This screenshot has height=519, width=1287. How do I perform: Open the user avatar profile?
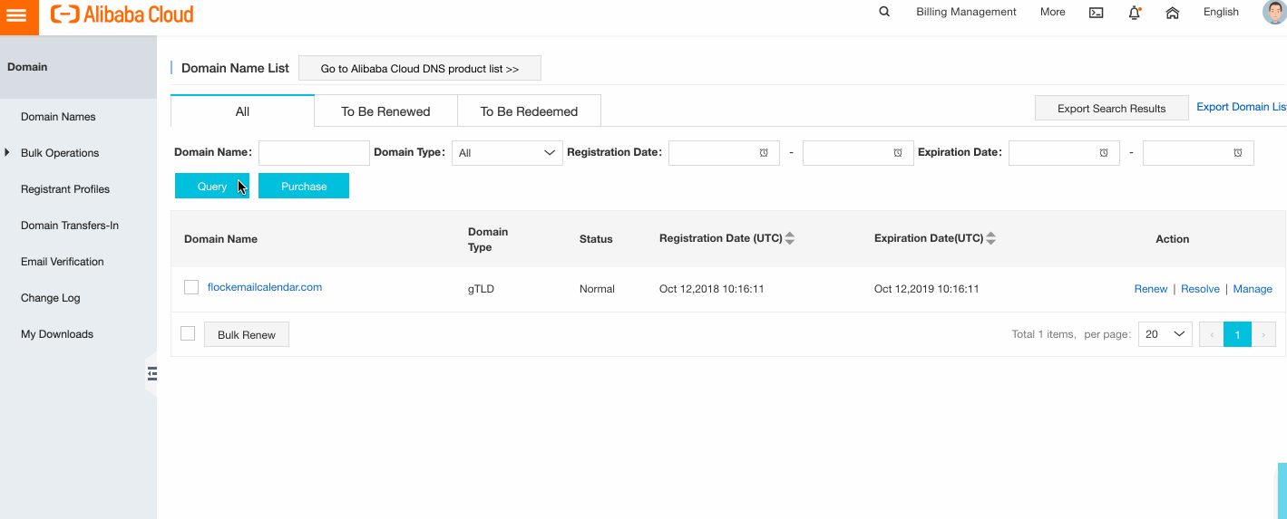(x=1274, y=12)
